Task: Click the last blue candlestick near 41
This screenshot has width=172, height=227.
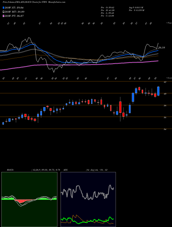Action: click(x=158, y=91)
